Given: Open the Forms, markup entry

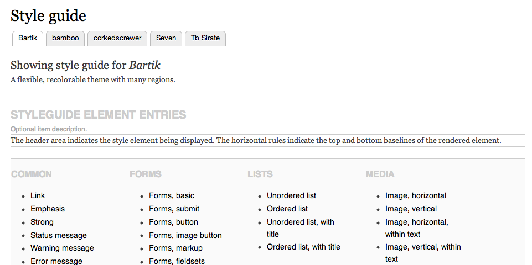Looking at the screenshot, I should [175, 248].
